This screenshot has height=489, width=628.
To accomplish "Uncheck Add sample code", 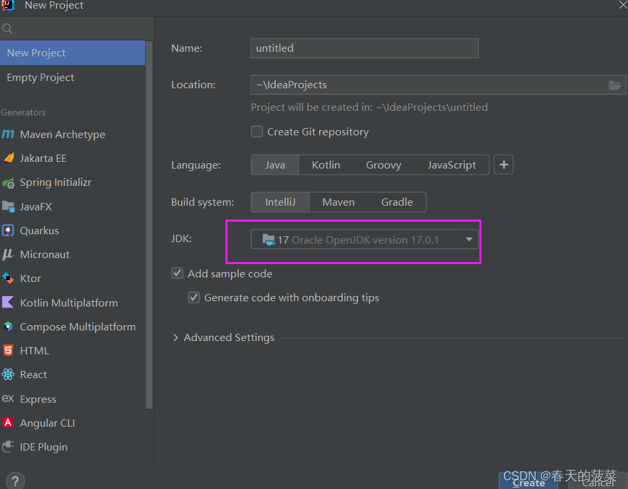I will [x=178, y=273].
